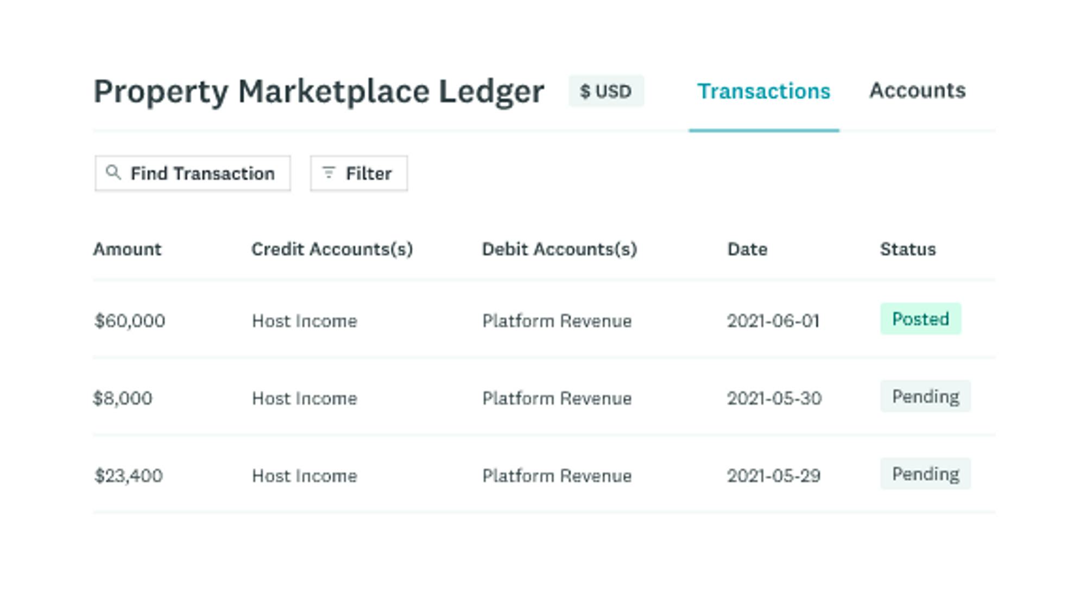
Task: Click the Status column header
Action: click(907, 249)
